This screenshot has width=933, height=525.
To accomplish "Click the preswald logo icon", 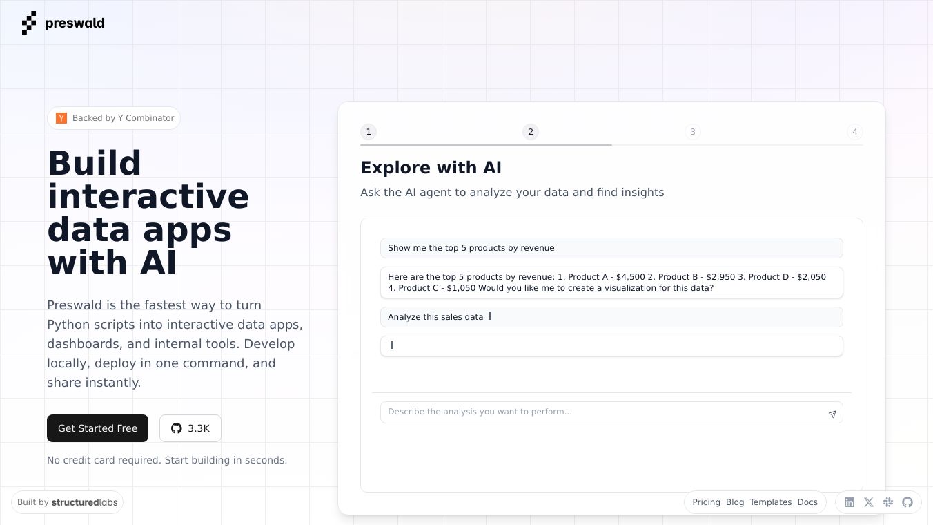I will pos(29,23).
